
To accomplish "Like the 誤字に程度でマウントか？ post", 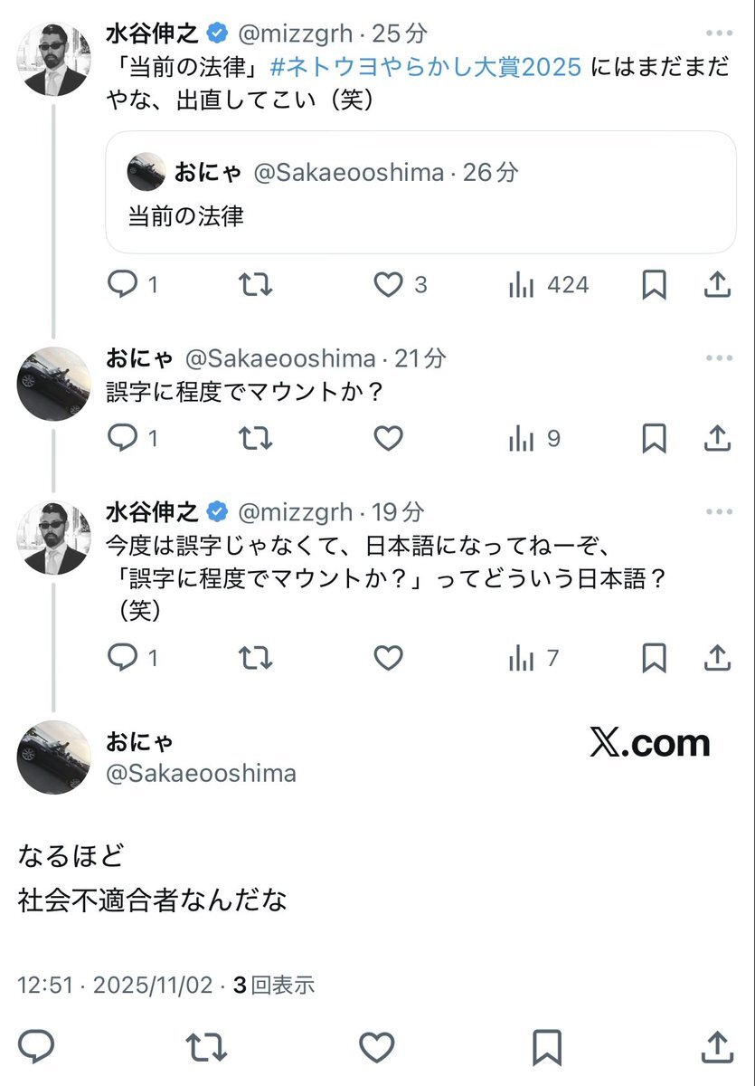I will click(x=388, y=439).
